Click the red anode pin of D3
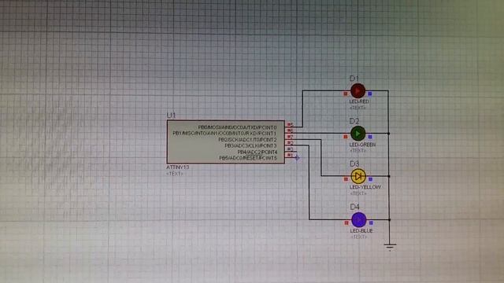The image size is (504, 283). pos(346,179)
